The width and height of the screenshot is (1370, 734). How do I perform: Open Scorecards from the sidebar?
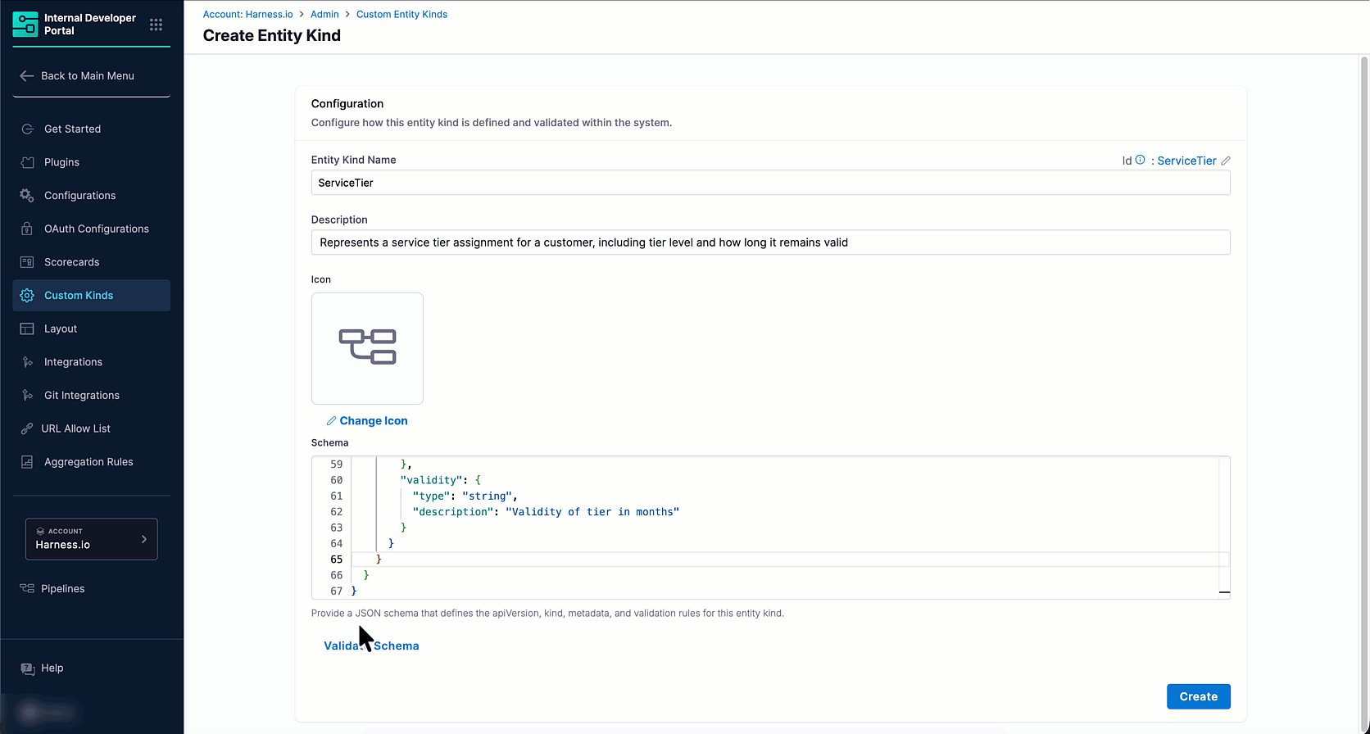point(71,262)
